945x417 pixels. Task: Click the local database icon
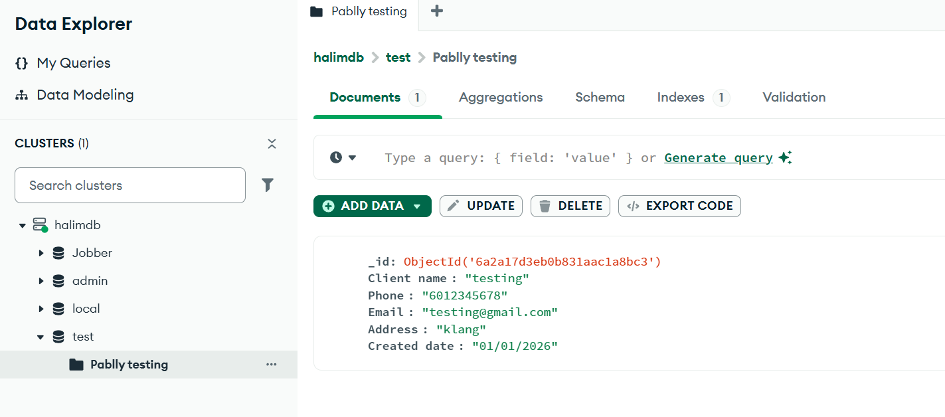click(x=58, y=309)
